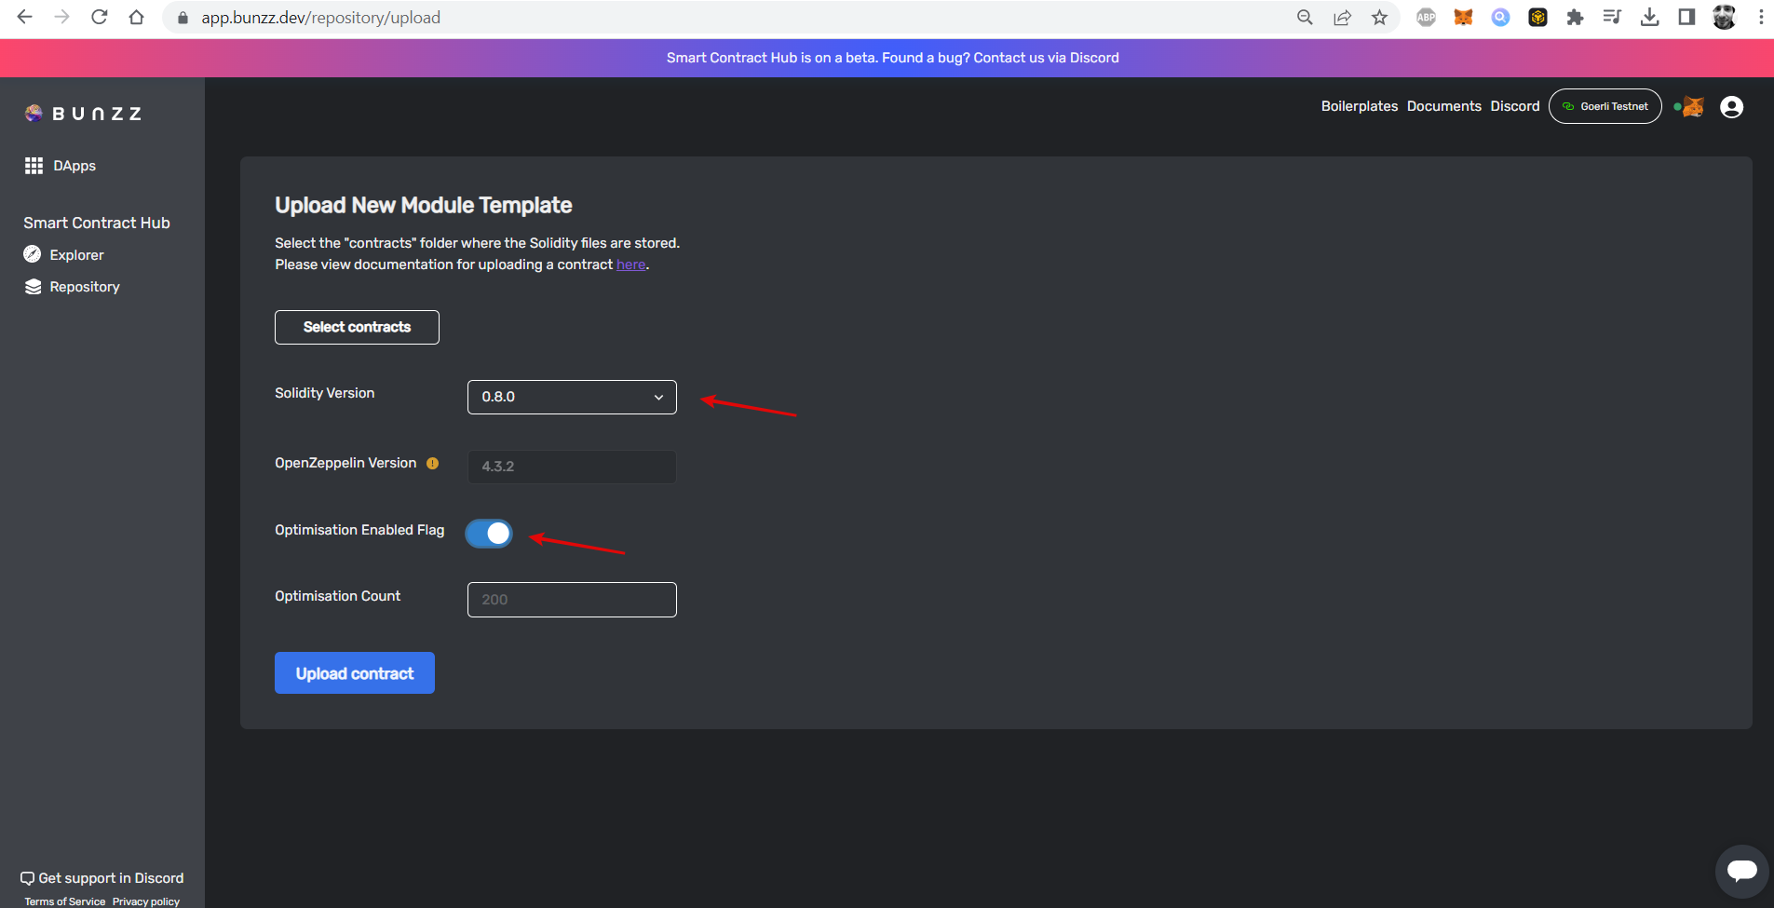
Task: Navigate to the Documents menu item
Action: 1443,106
